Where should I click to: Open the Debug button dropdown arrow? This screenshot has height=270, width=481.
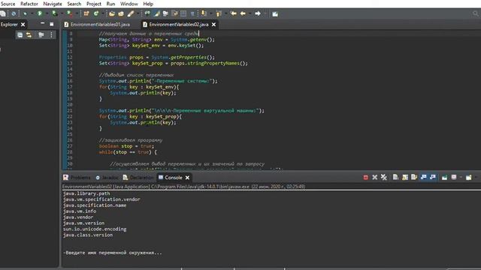point(32,13)
